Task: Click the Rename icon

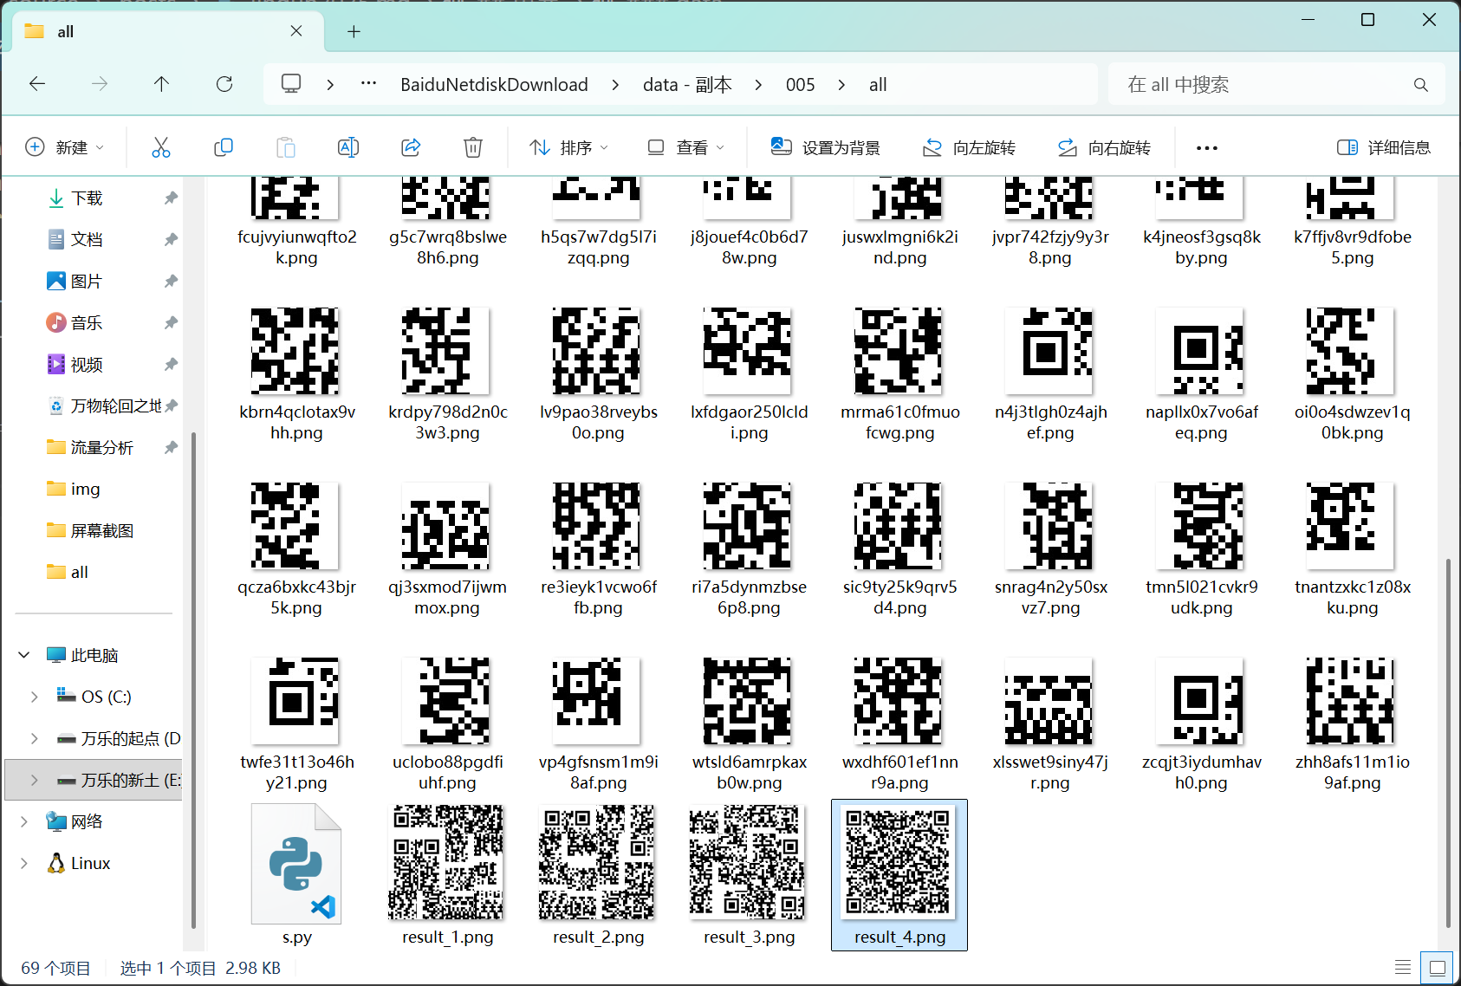Action: point(348,147)
